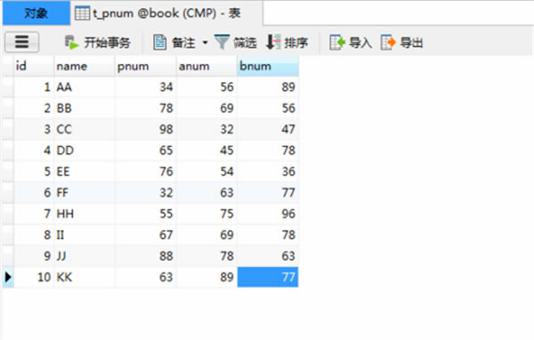Open the 备注 dropdown arrow
Viewport: 534px width, 340px height.
tap(205, 43)
